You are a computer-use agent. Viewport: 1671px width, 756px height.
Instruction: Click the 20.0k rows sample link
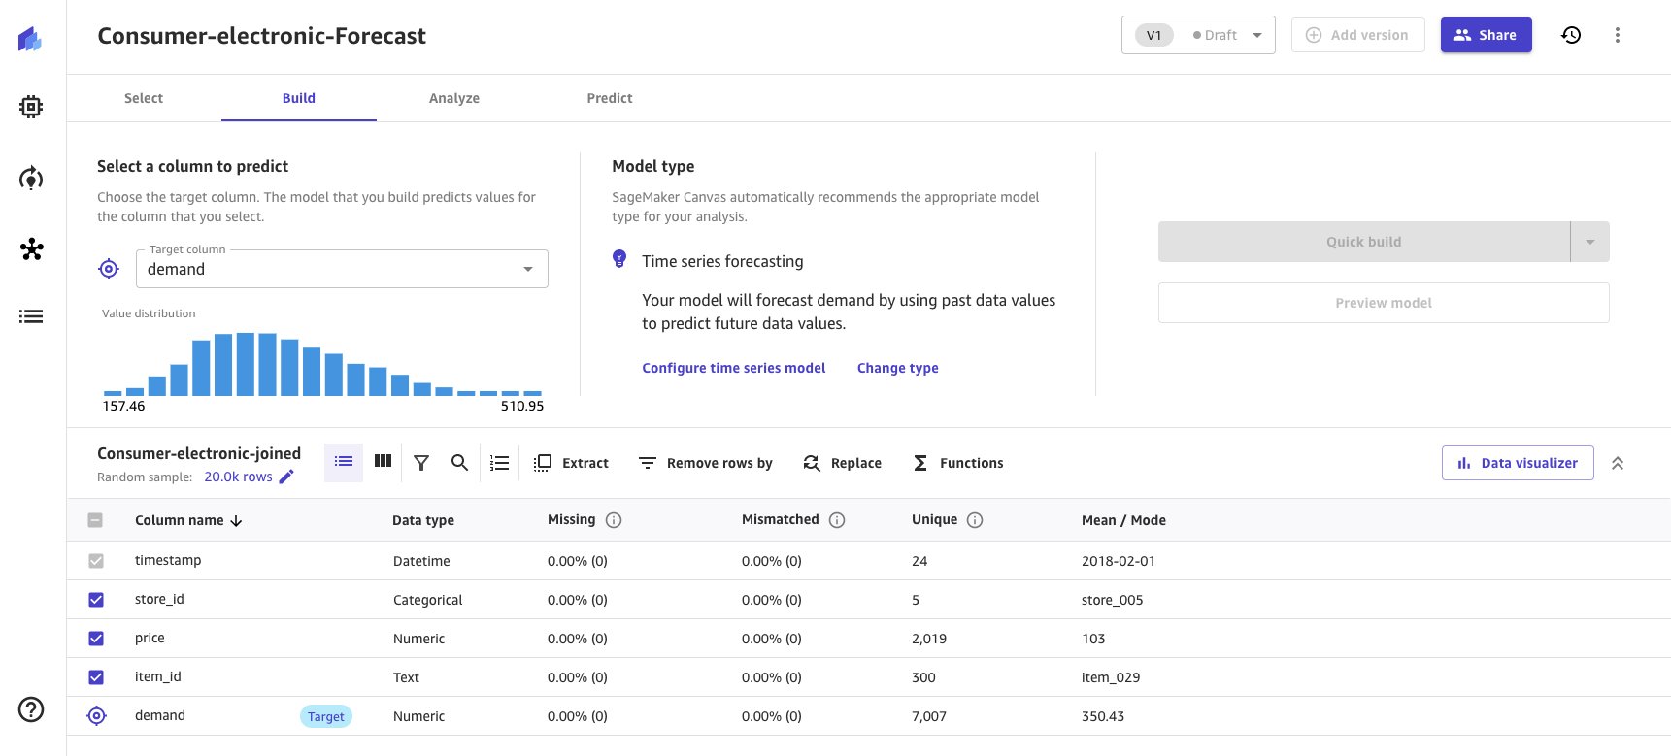(238, 477)
